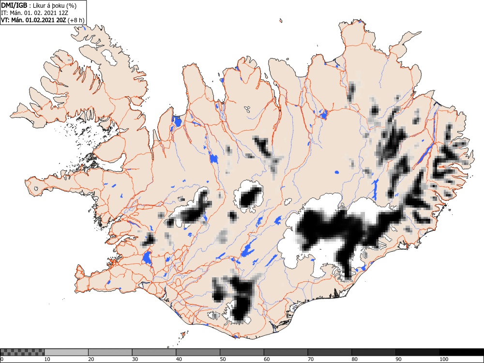Click the small Grímsey island off the north coast
This screenshot has height=363, width=484.
pyautogui.click(x=281, y=21)
